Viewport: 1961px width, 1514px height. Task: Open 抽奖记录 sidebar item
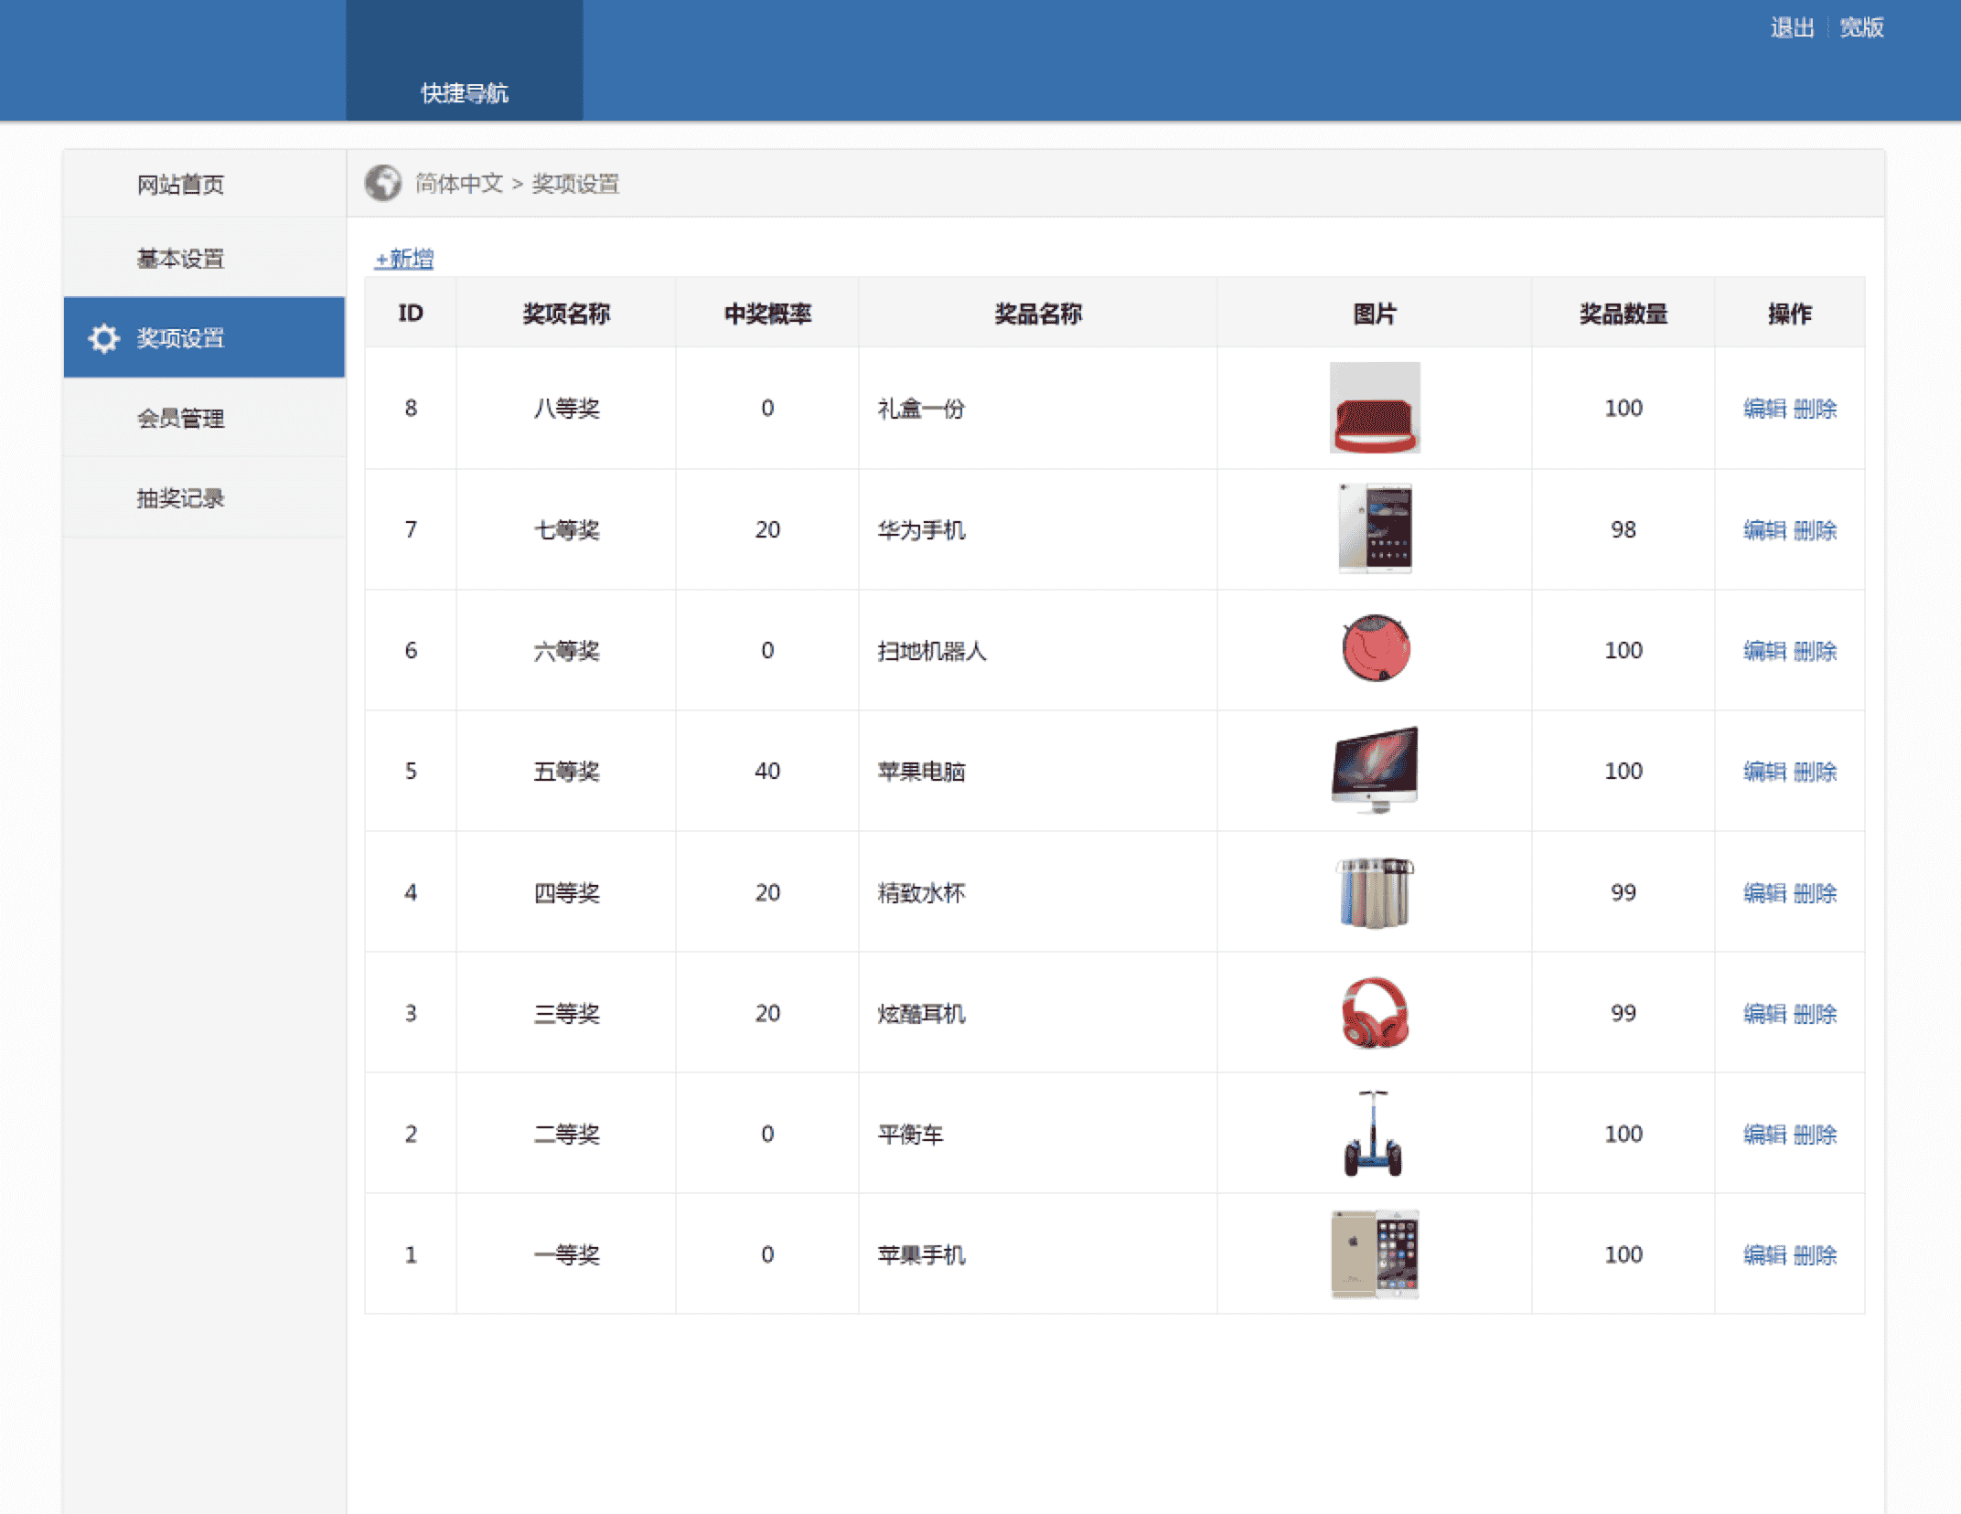click(180, 498)
